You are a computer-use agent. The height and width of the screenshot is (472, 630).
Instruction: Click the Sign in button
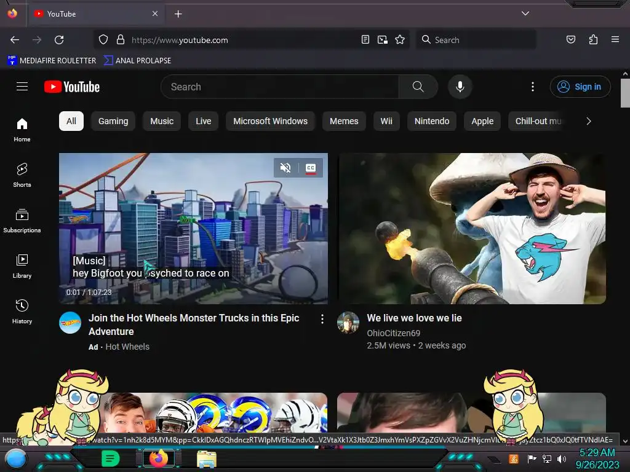tap(580, 87)
